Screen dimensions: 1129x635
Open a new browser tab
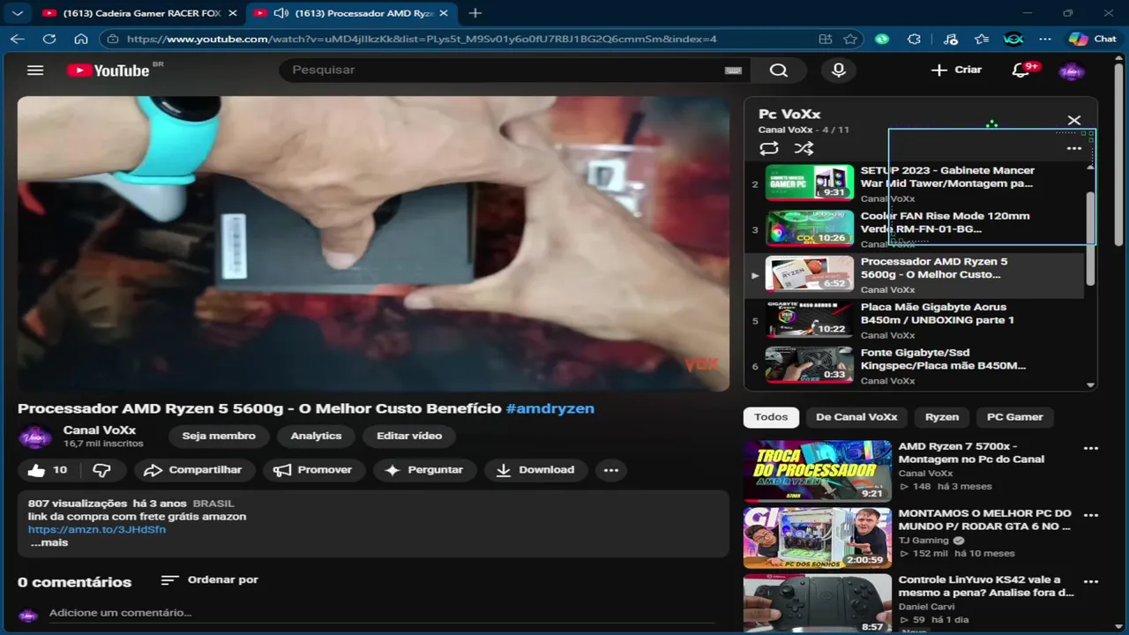[475, 13]
